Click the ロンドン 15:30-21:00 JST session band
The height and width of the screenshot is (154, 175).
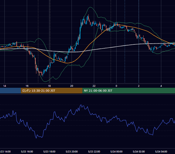tap(51, 91)
